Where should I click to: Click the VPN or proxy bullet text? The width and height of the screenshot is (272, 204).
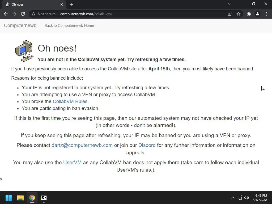89,94
